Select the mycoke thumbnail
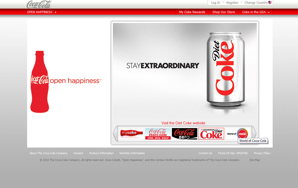The width and height of the screenshot is (298, 188). pos(131,134)
